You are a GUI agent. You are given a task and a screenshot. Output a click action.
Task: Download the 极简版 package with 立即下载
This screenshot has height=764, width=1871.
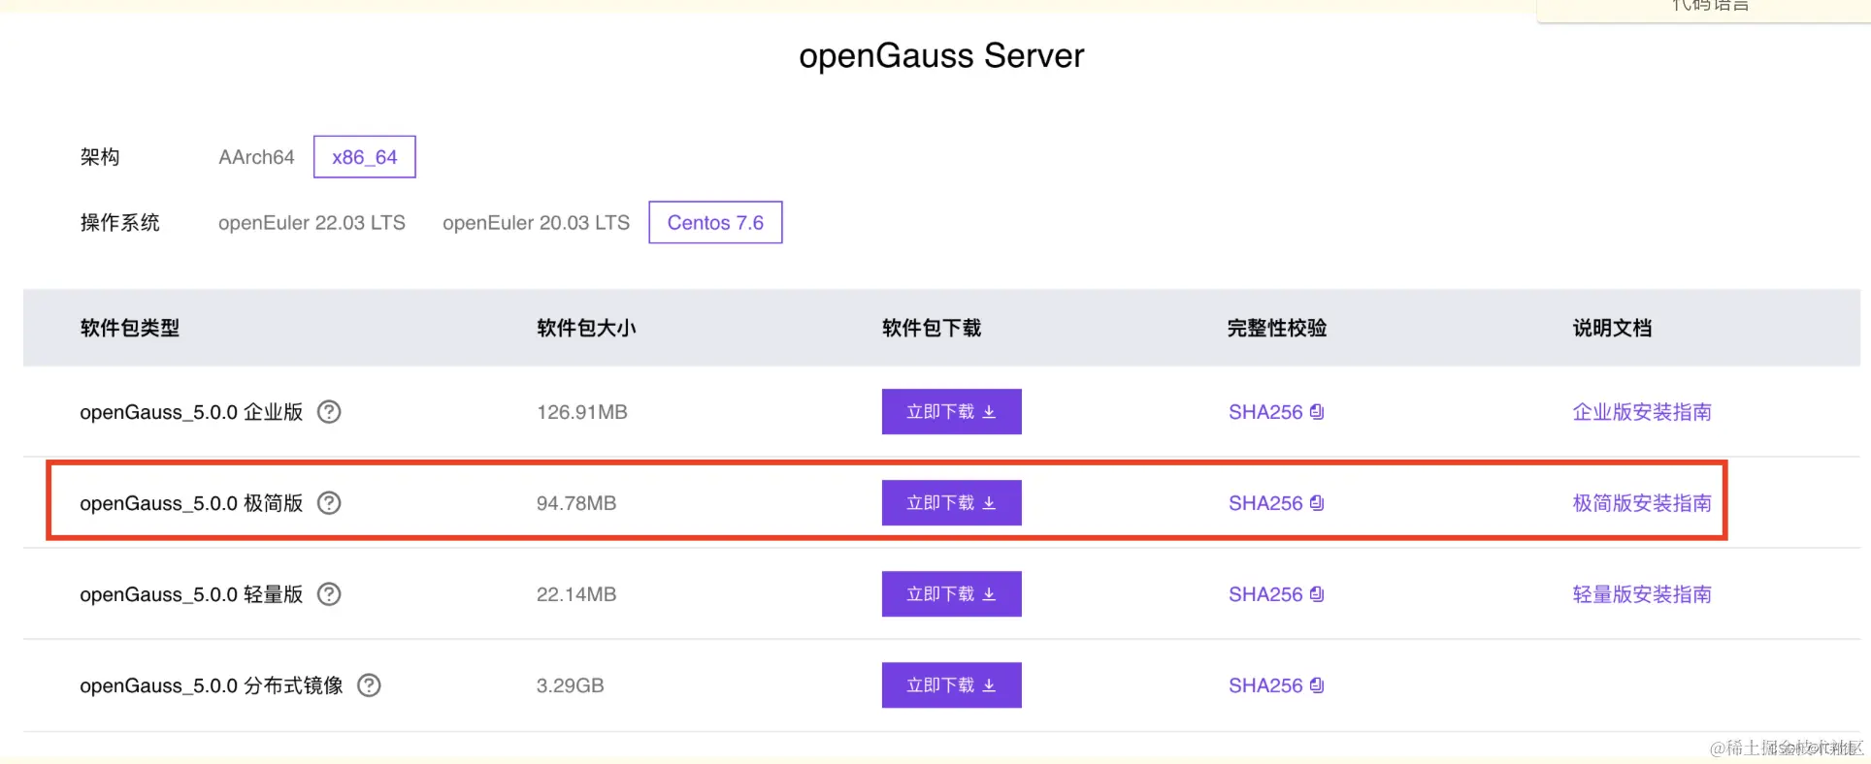coord(952,503)
